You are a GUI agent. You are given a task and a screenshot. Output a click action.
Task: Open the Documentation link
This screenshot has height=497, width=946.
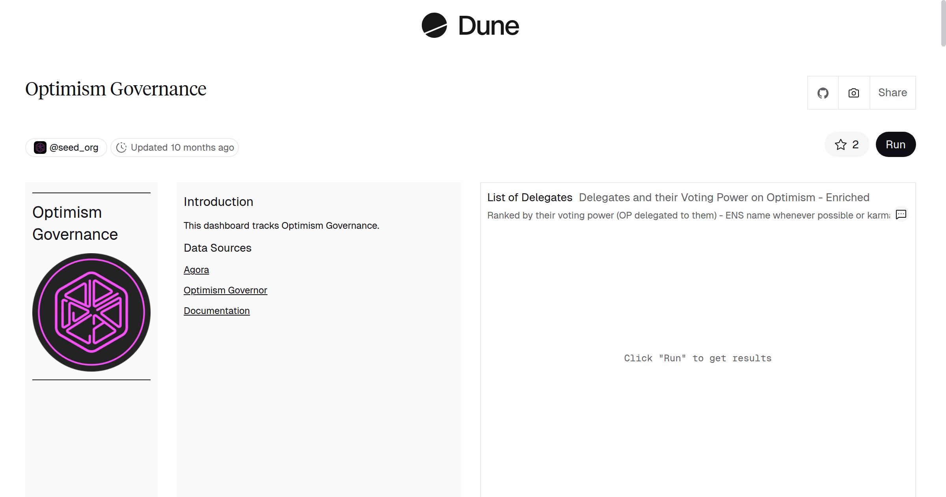click(216, 311)
